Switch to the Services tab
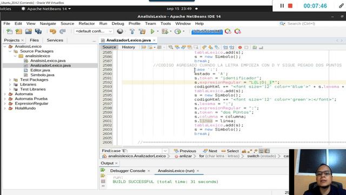The height and width of the screenshot is (195, 346). (x=55, y=40)
